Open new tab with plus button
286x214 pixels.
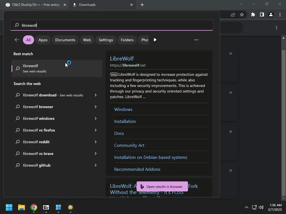pyautogui.click(x=142, y=5)
